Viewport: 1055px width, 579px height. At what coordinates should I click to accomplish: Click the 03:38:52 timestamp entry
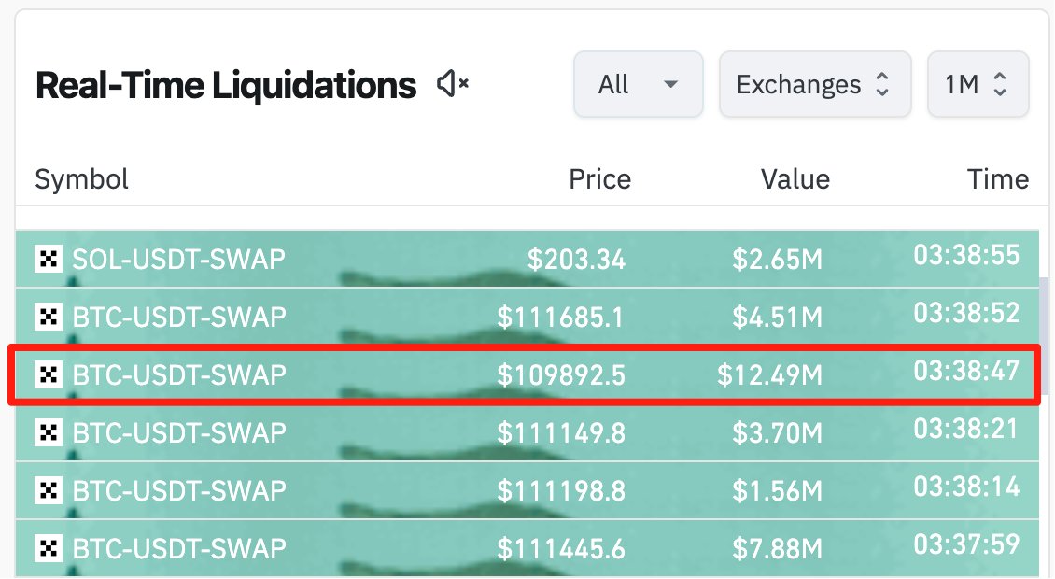click(x=966, y=313)
